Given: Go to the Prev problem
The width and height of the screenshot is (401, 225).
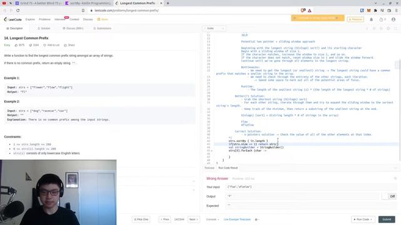Looking at the screenshot, I should tap(165, 219).
